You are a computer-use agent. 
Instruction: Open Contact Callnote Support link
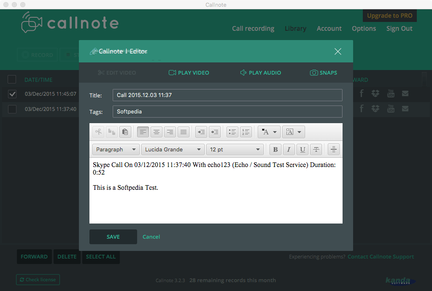(x=381, y=256)
